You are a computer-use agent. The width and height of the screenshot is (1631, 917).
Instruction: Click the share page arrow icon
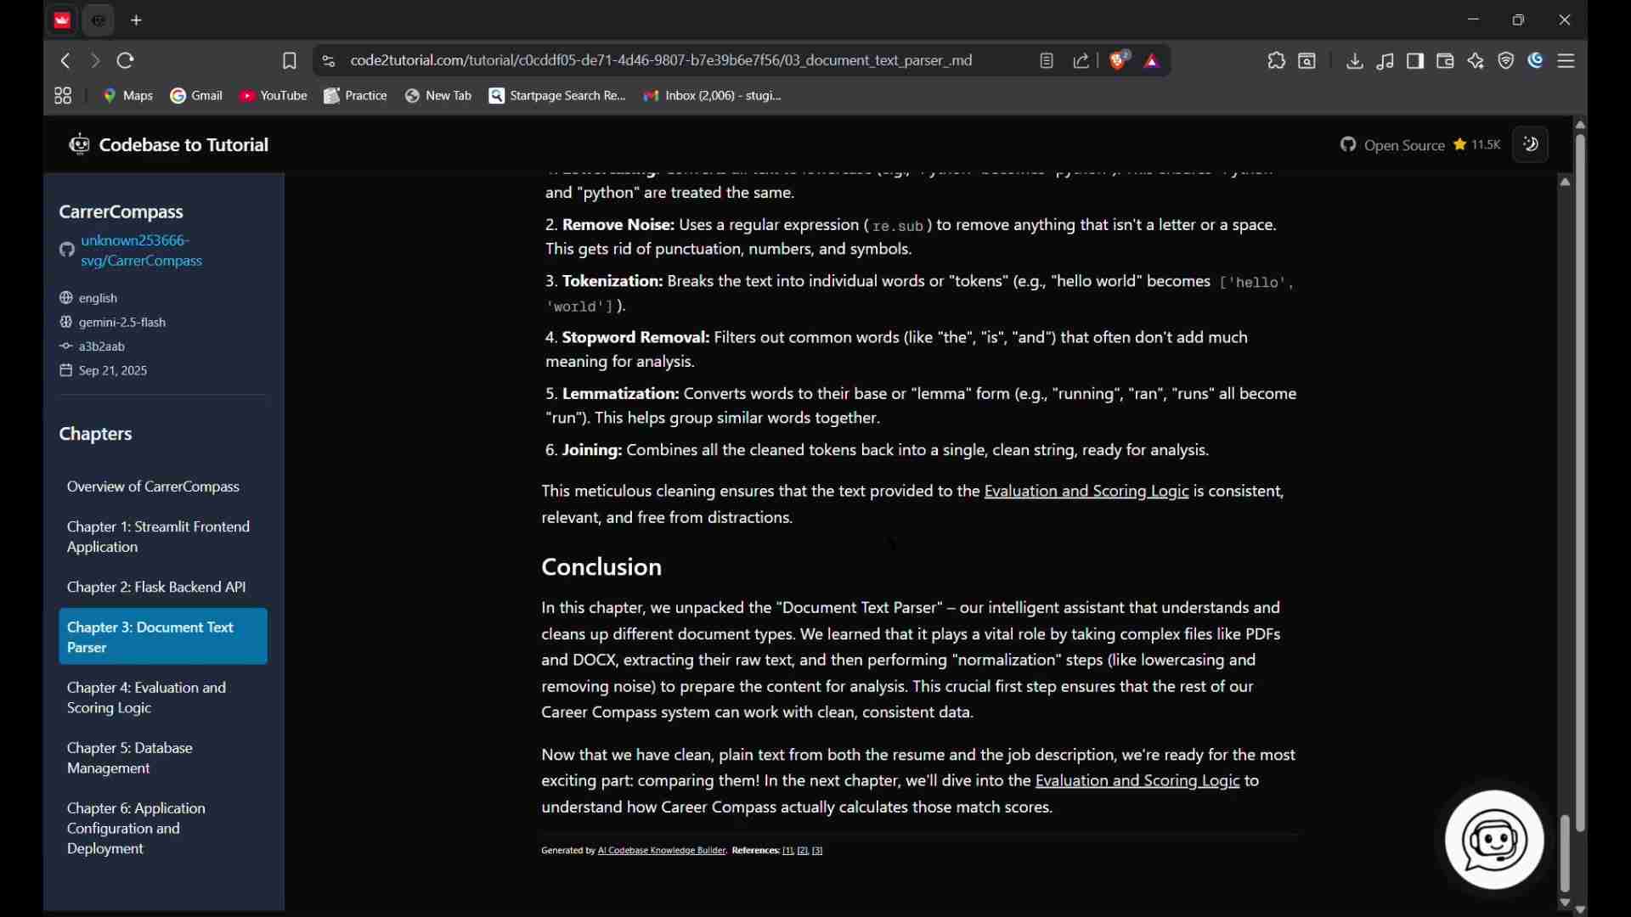(1082, 61)
